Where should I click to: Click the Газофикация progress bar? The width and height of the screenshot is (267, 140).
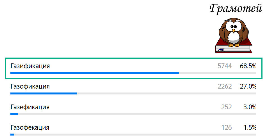point(133,93)
